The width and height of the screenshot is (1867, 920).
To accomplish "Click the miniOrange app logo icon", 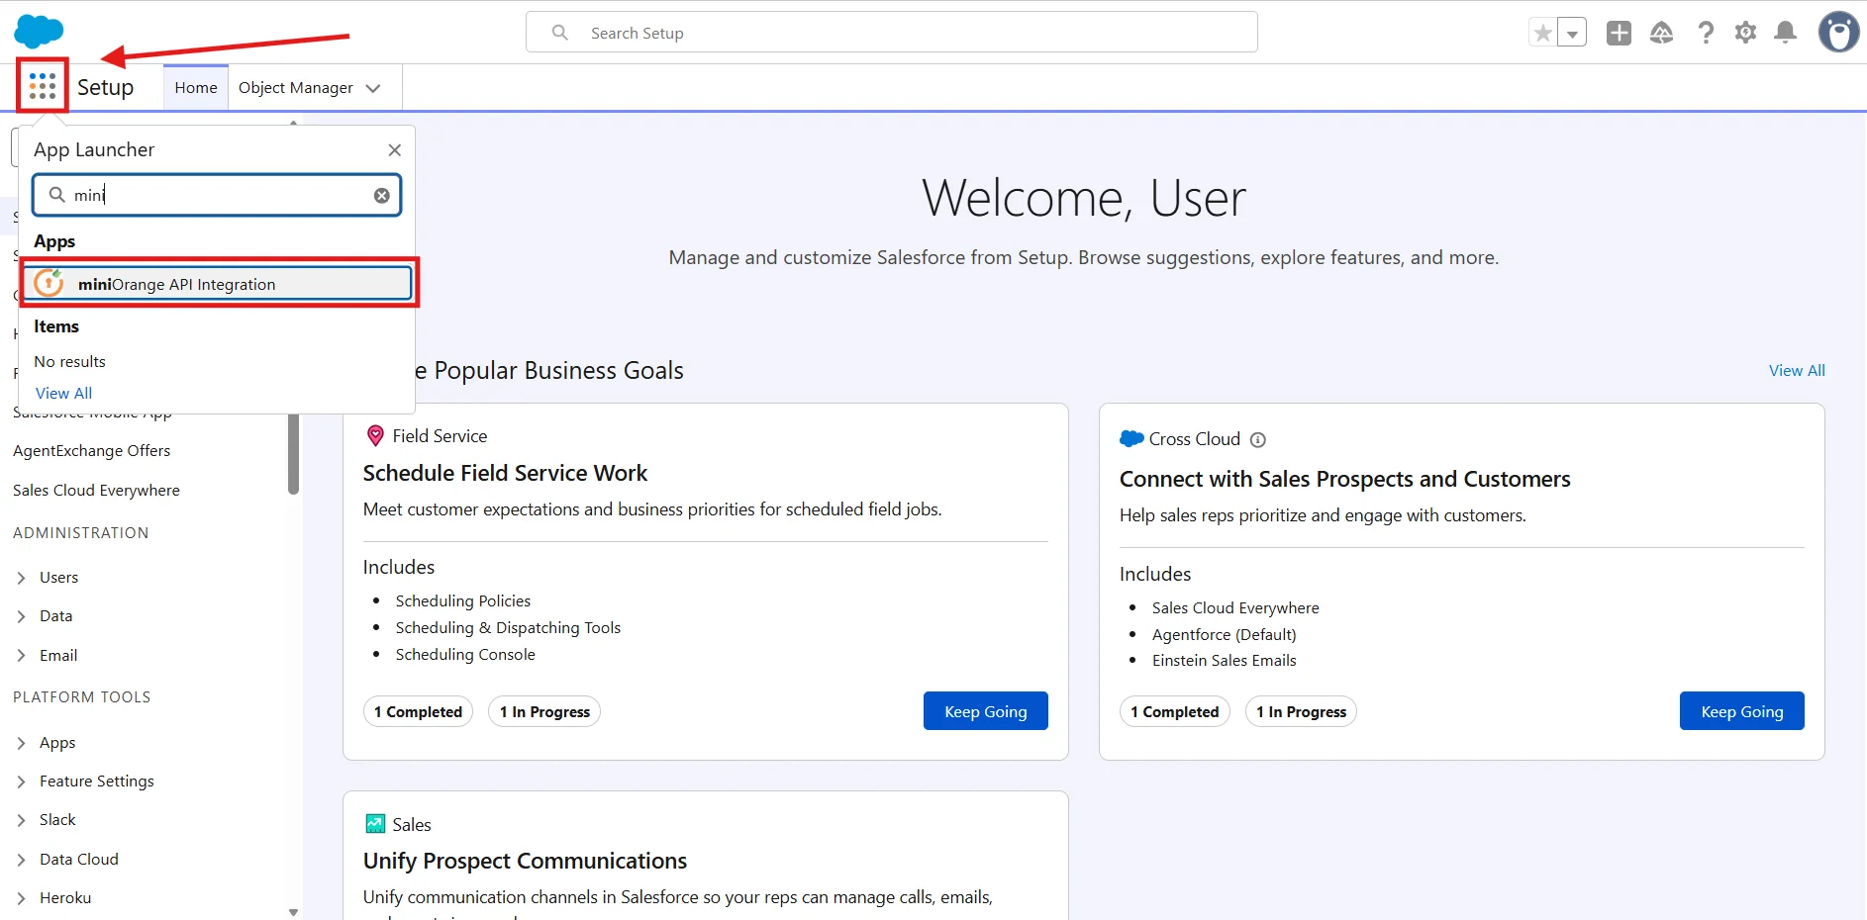I will [49, 284].
